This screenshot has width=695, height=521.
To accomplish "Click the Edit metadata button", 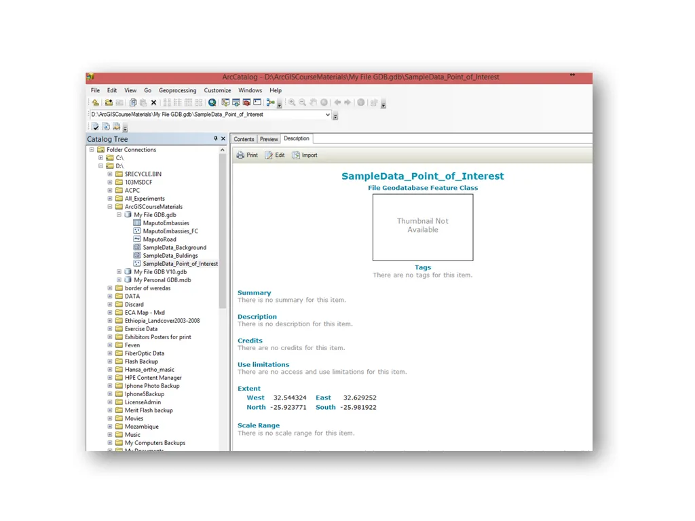I will pyautogui.click(x=275, y=155).
